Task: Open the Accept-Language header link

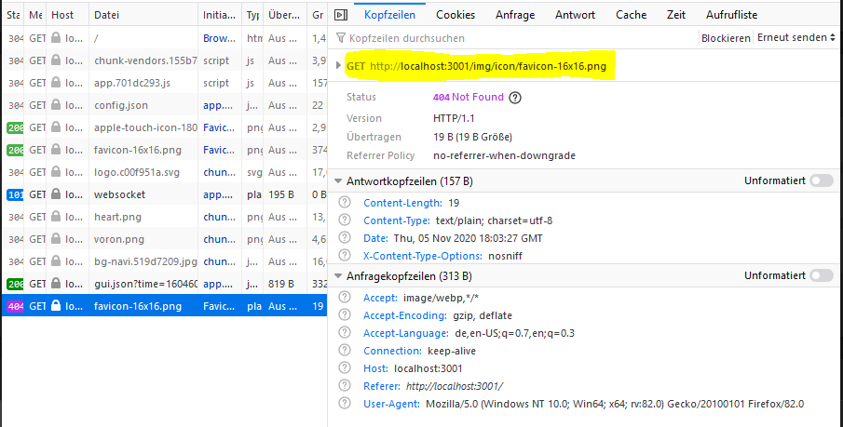Action: click(x=406, y=333)
